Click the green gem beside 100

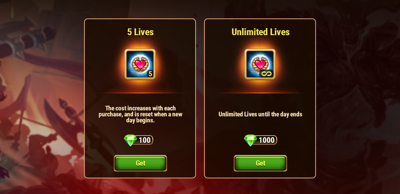[x=130, y=140]
